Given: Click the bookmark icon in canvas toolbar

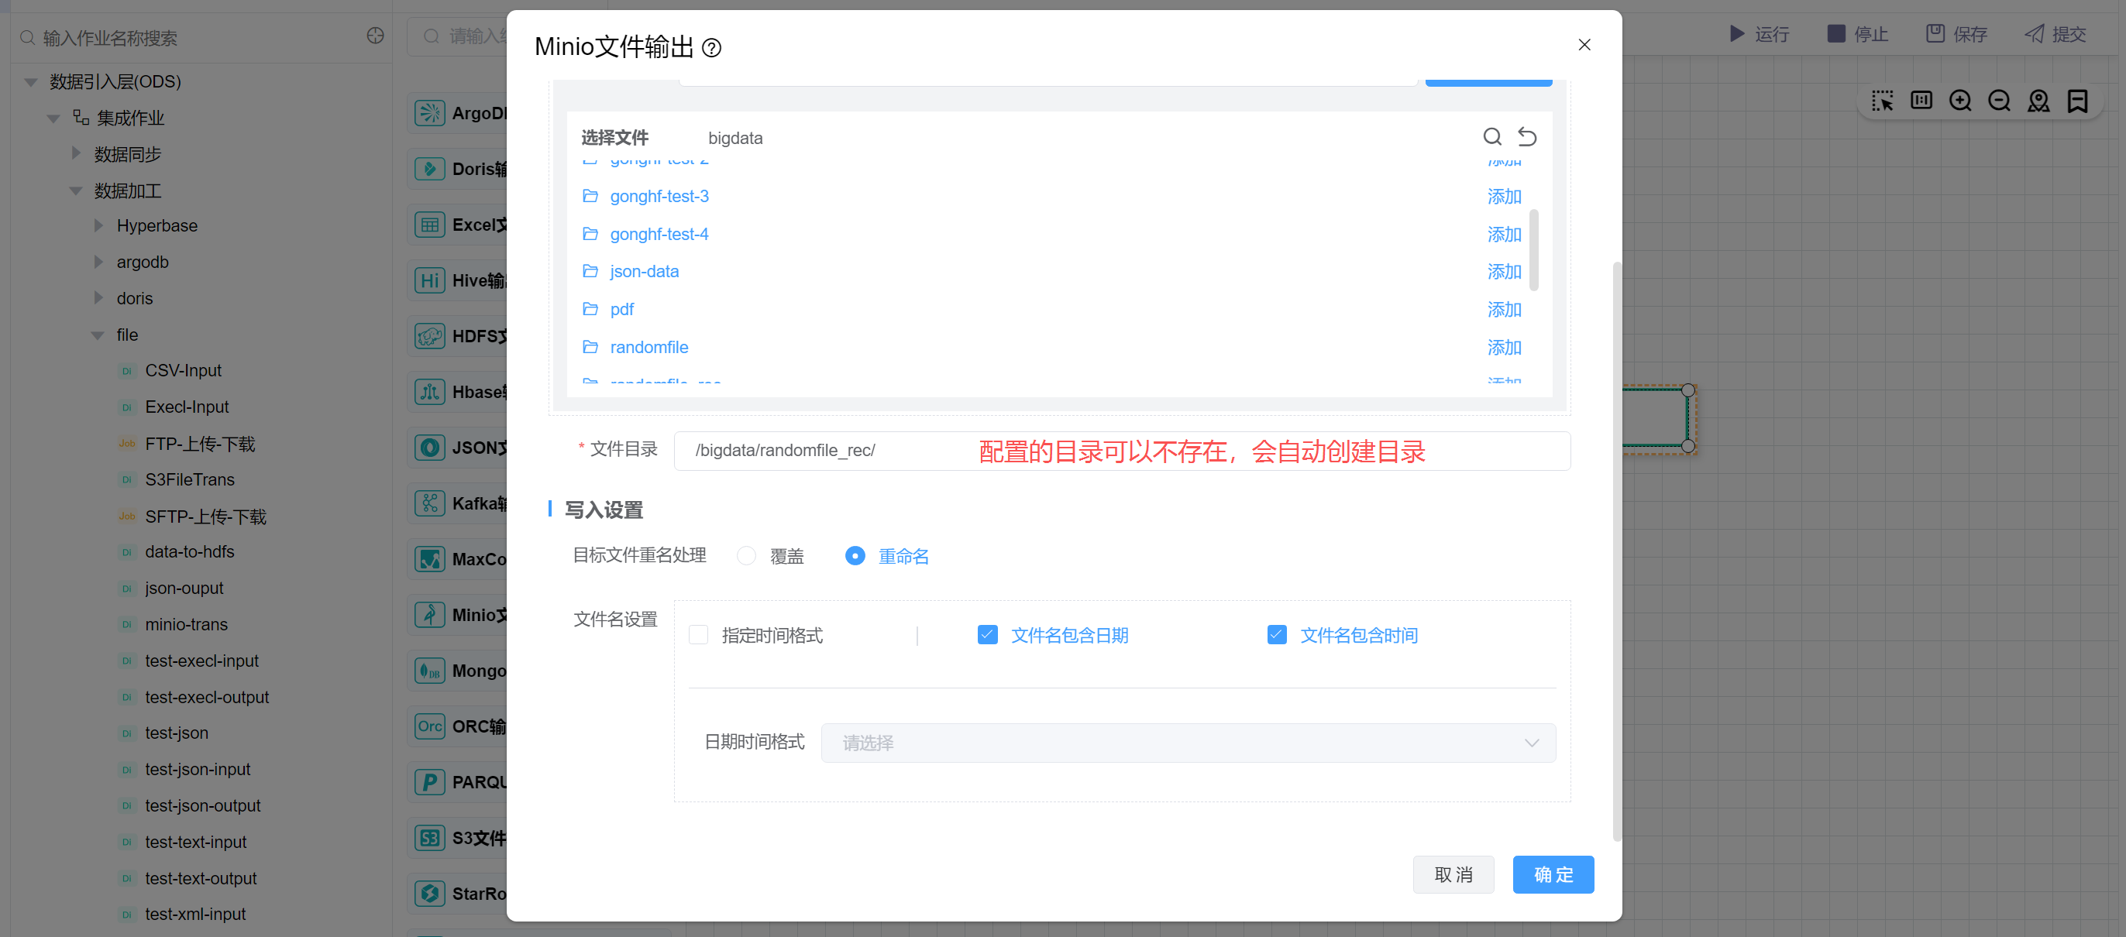Looking at the screenshot, I should [2076, 101].
